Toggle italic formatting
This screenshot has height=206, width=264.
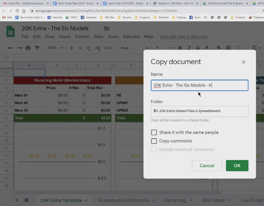(x=189, y=48)
